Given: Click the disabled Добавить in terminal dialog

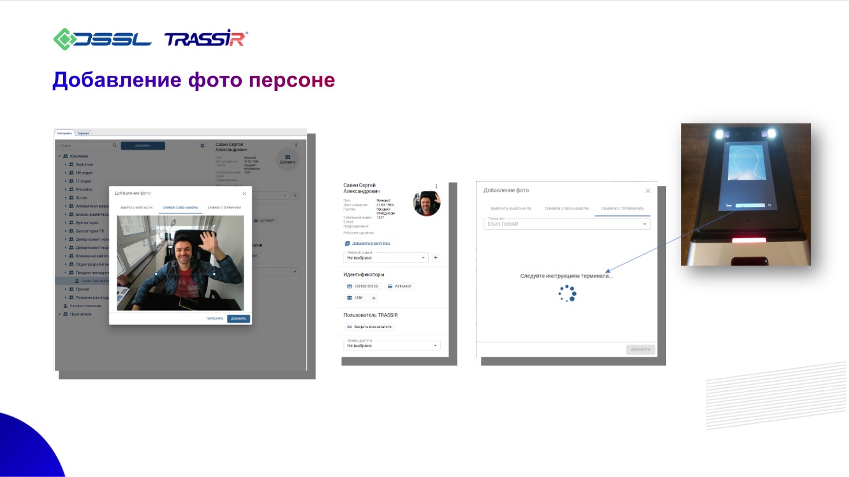Looking at the screenshot, I should click(640, 350).
